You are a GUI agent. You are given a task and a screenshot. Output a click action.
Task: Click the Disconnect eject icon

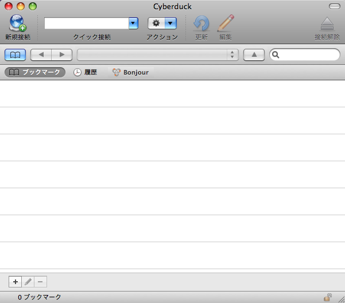(327, 24)
